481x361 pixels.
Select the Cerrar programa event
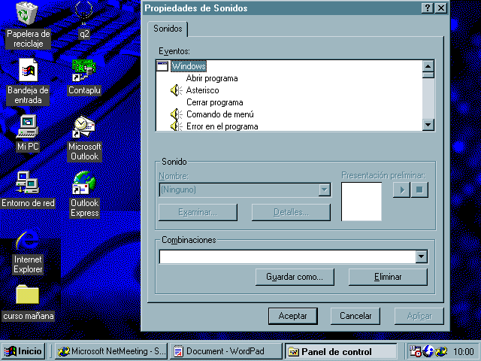(x=215, y=102)
